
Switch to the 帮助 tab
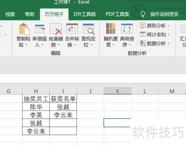30,14
